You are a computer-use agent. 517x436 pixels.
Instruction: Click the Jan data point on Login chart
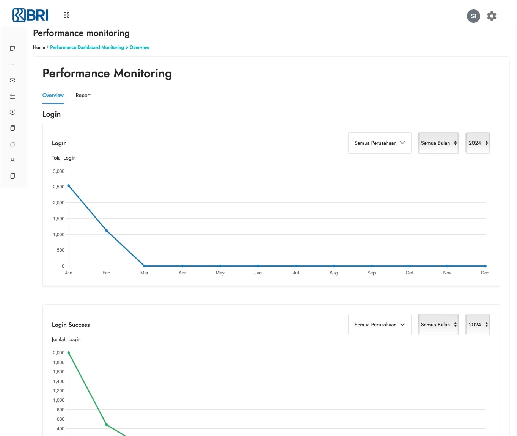[x=69, y=186]
